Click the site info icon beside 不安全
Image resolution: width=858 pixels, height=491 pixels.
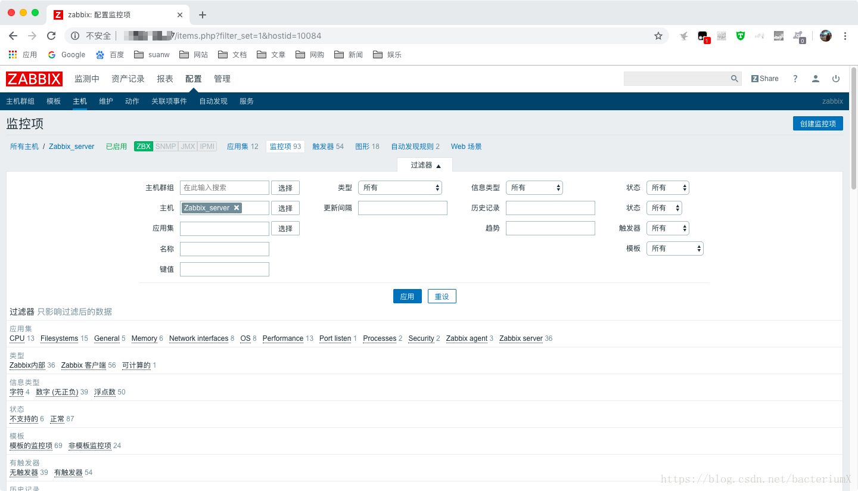[x=75, y=36]
